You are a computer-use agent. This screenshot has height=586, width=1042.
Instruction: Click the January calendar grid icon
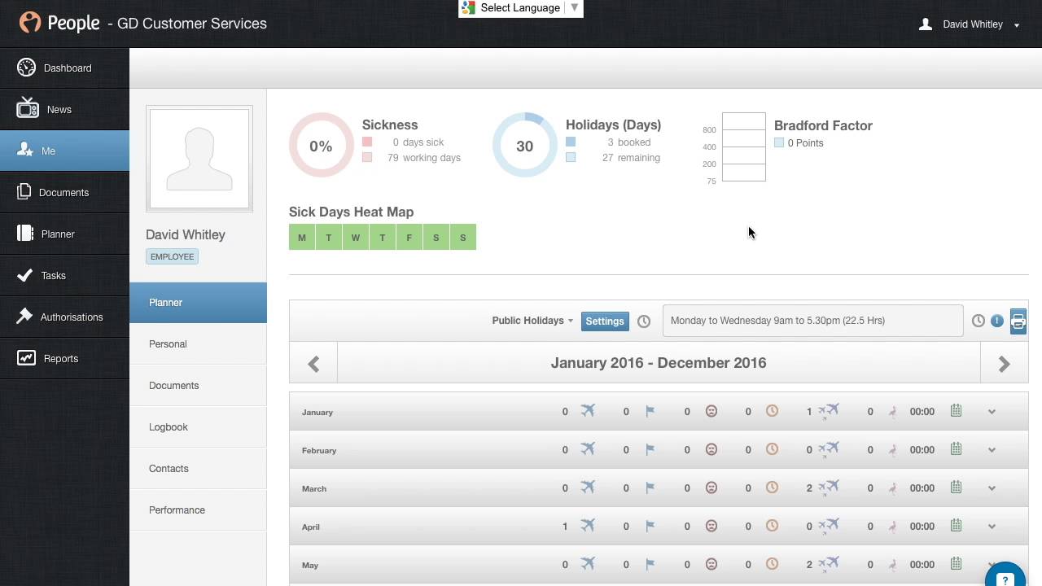[956, 411]
